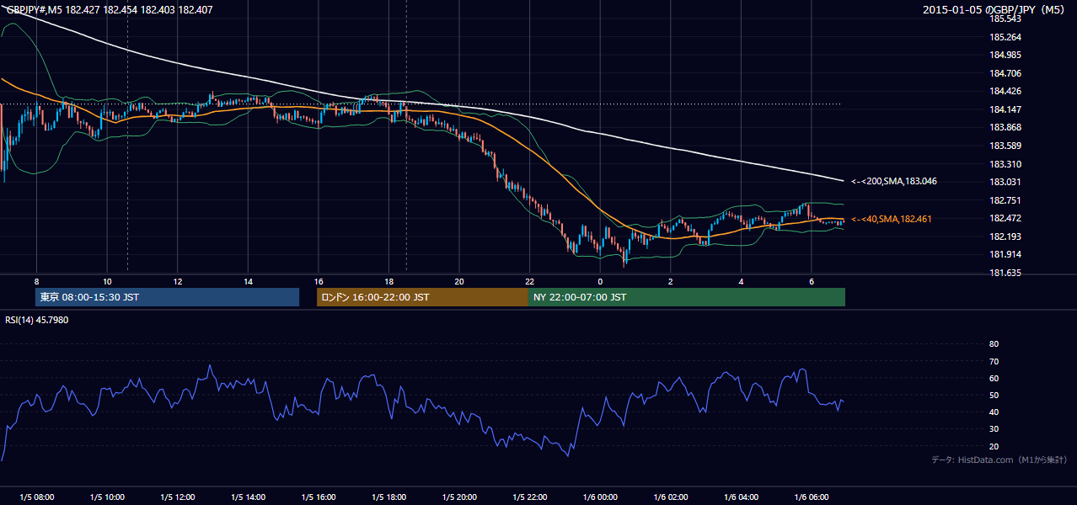
Task: Click price axis value 183.031
Action: pyautogui.click(x=1005, y=182)
